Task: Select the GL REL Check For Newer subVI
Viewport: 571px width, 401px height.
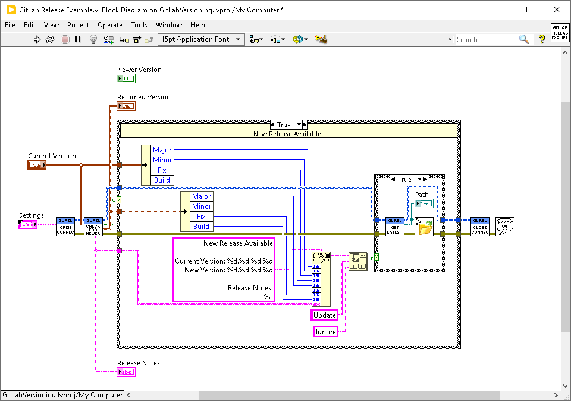Action: click(93, 227)
